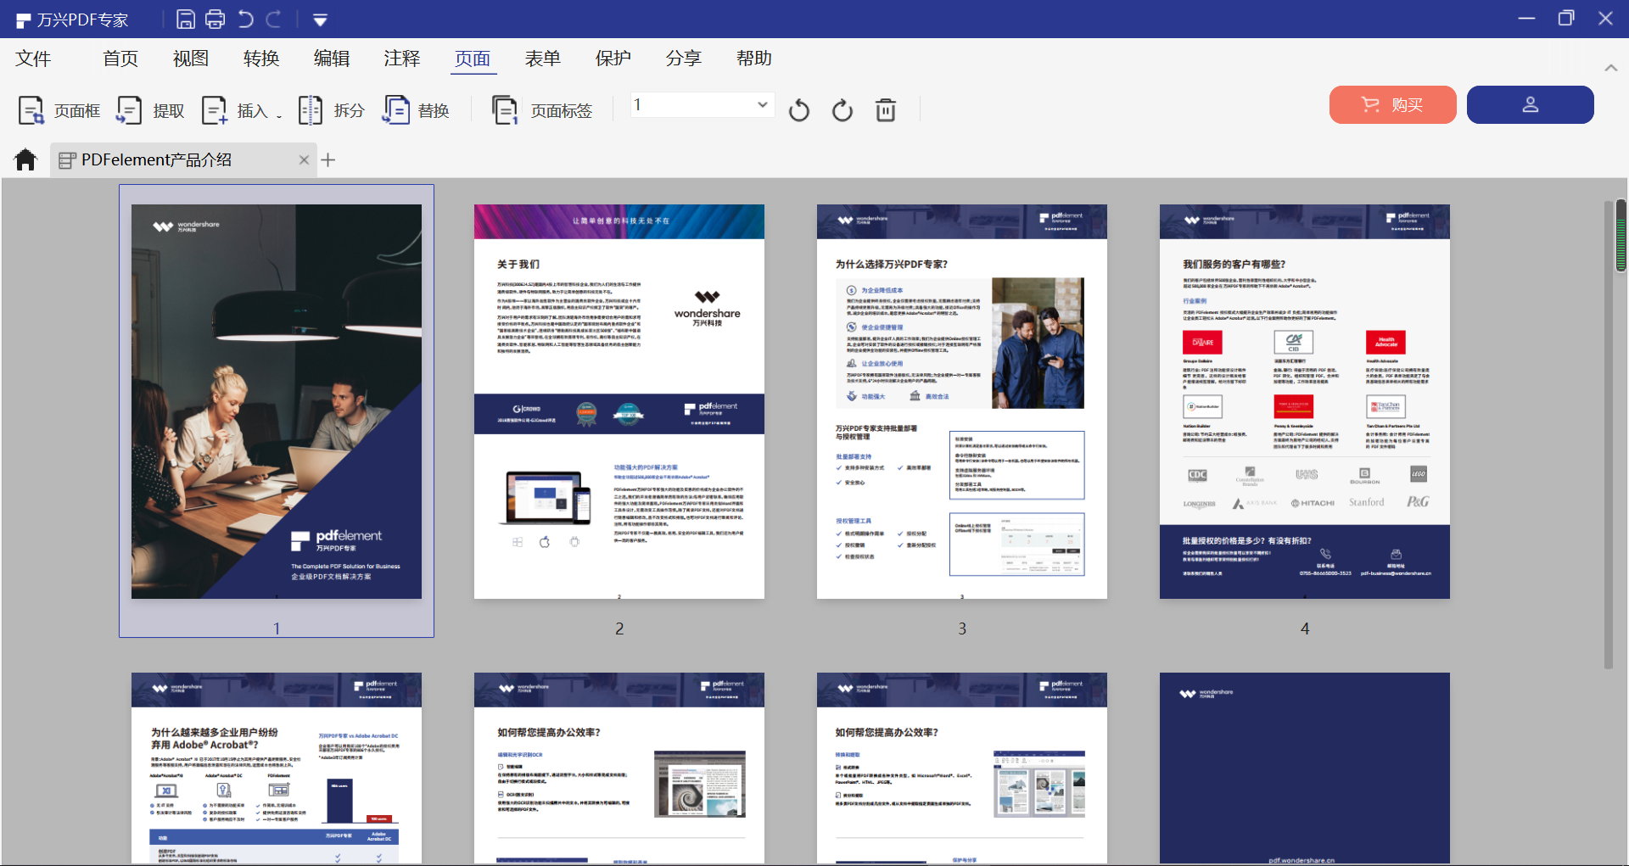
Task: Open the page number dropdown
Action: (x=762, y=105)
